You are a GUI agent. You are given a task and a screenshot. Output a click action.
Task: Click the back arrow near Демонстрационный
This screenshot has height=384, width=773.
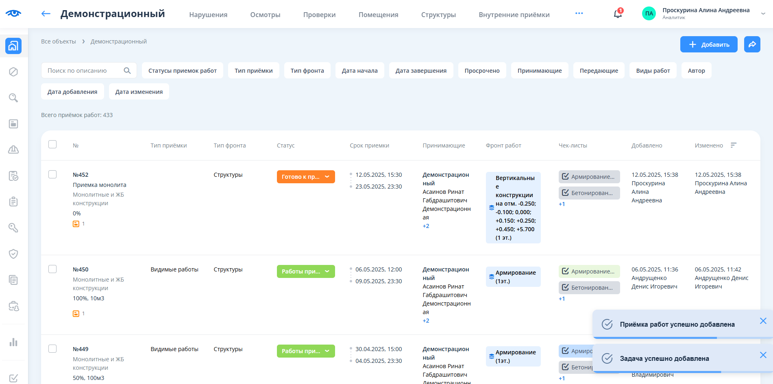pos(46,14)
